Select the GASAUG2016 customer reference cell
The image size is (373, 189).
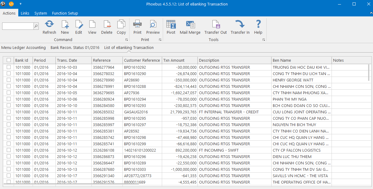click(142, 112)
